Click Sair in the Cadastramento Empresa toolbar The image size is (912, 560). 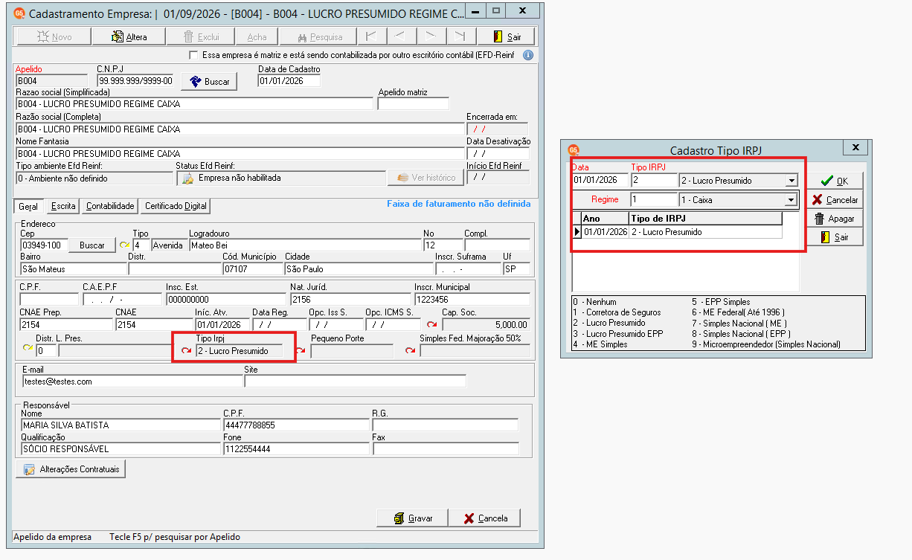(x=508, y=36)
